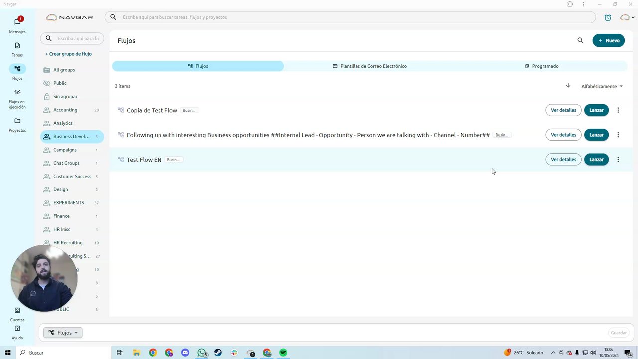
Task: Open WhatsApp from the taskbar
Action: tap(202, 353)
